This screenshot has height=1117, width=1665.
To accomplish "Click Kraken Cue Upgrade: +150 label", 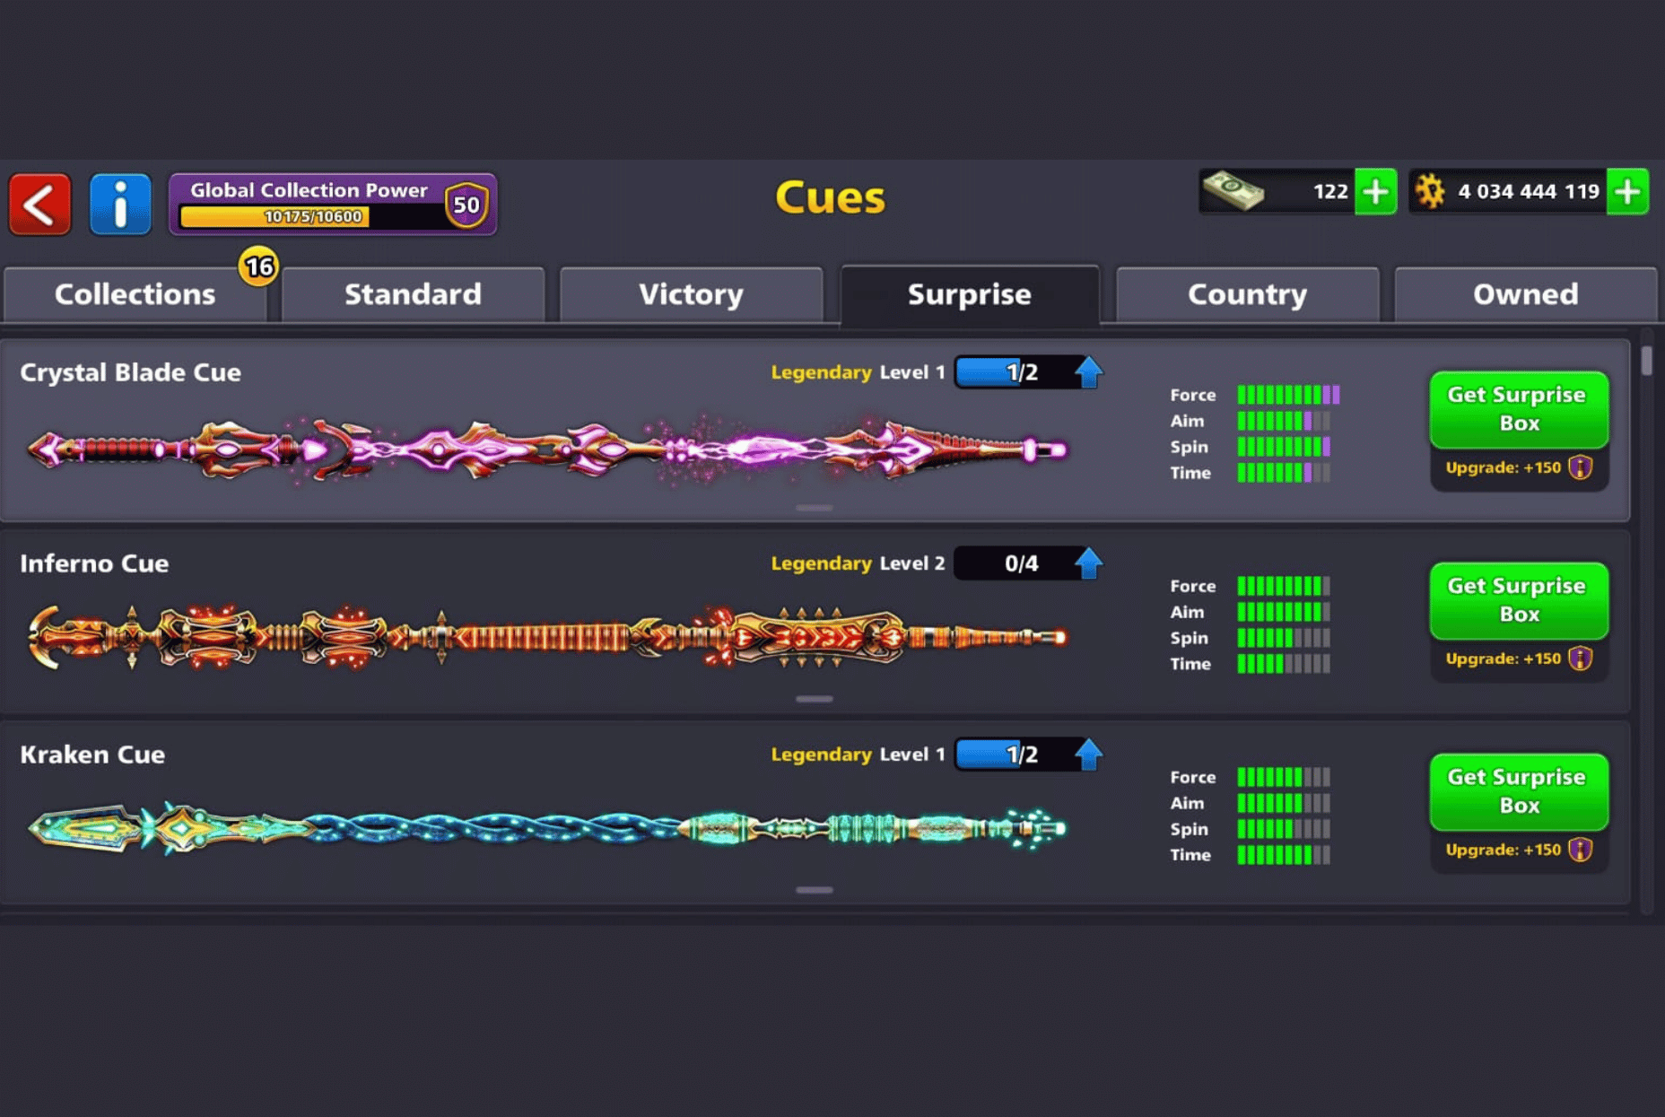I will (x=1504, y=850).
